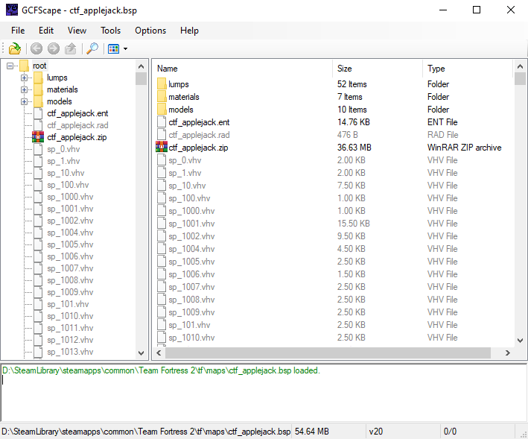Click the Back navigation arrow icon

point(36,49)
